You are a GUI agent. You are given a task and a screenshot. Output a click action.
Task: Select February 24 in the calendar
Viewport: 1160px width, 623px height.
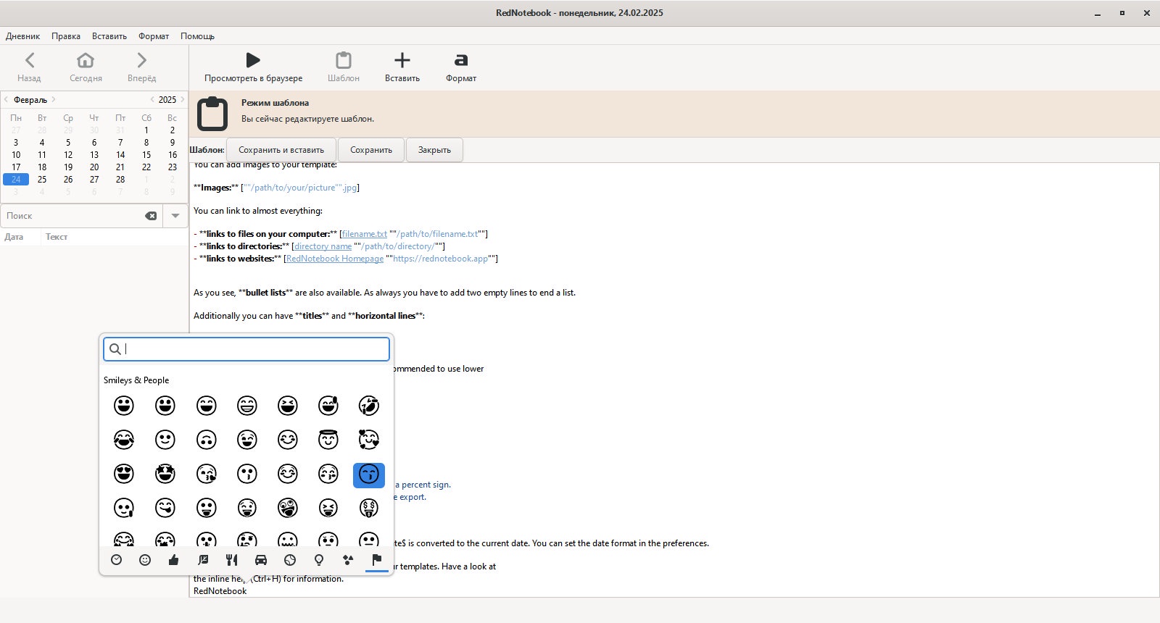[16, 179]
